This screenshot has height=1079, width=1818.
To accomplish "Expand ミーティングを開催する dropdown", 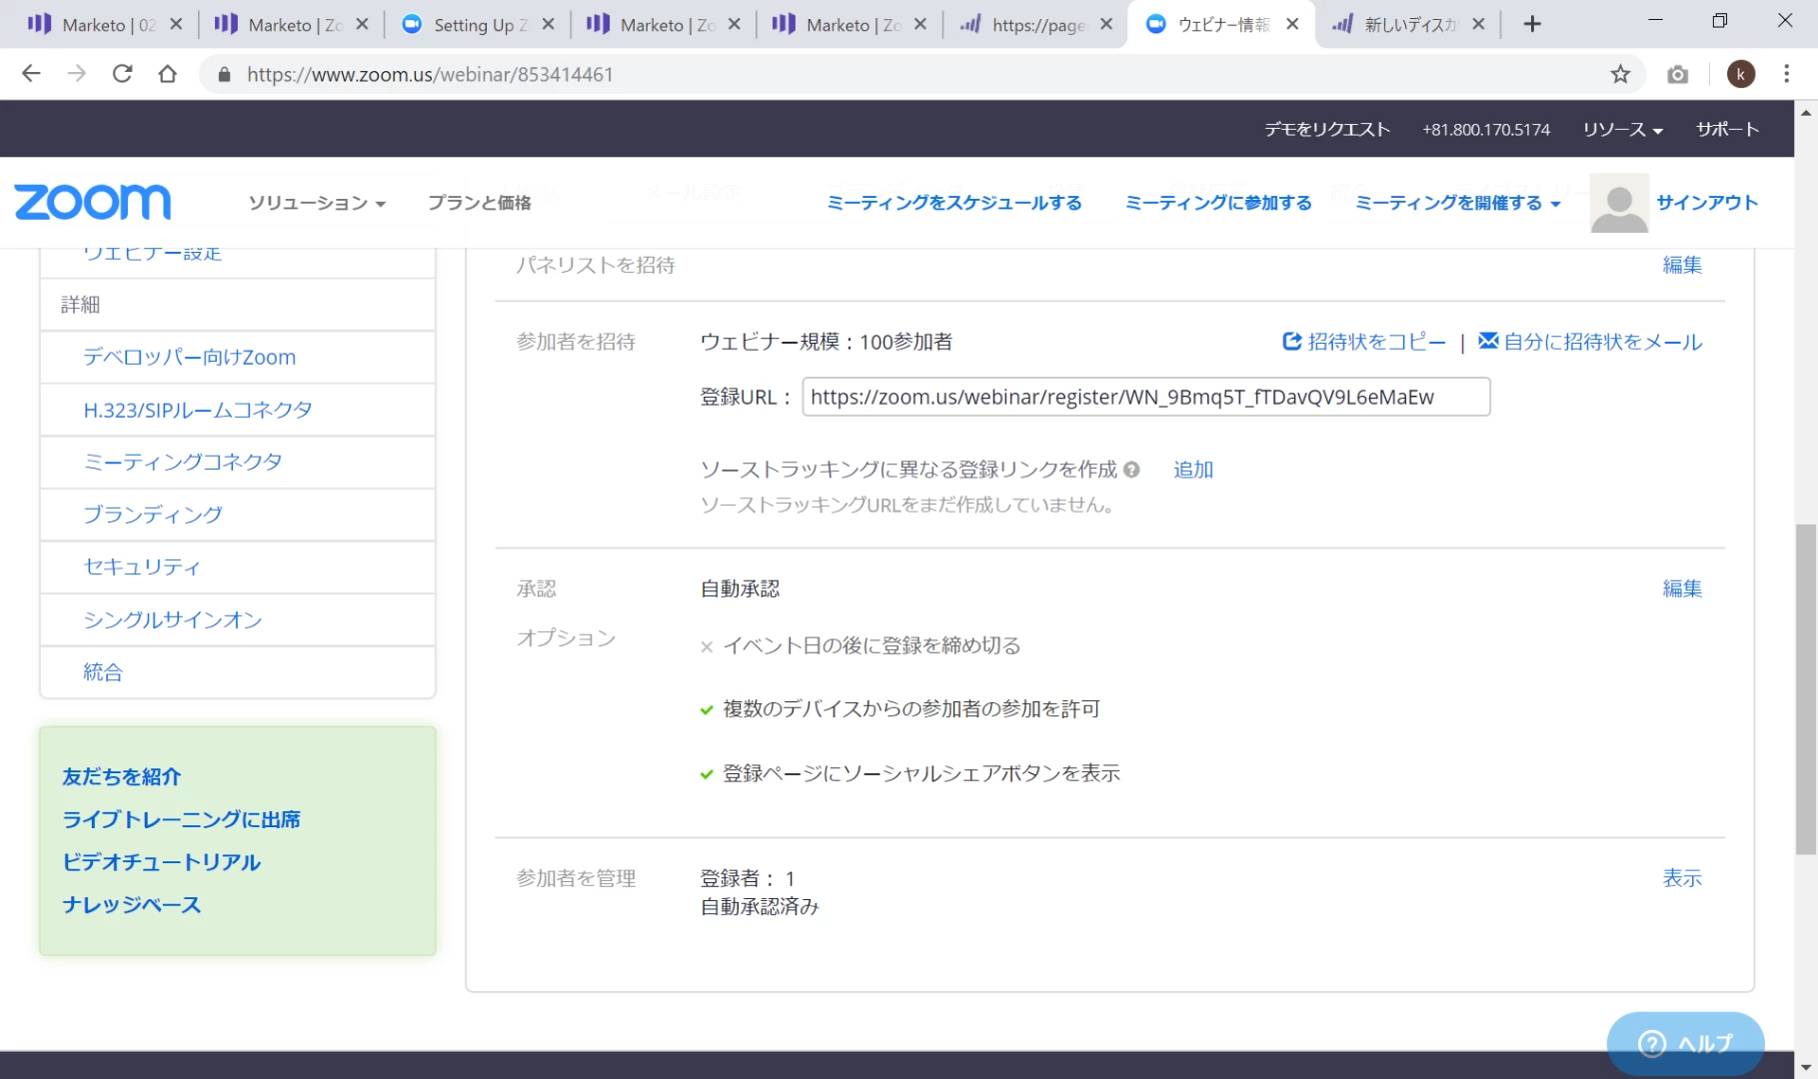I will coord(1457,203).
